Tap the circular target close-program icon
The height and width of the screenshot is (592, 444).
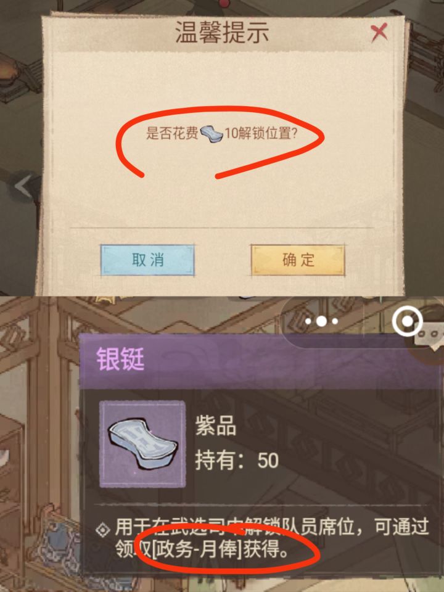coord(407,321)
